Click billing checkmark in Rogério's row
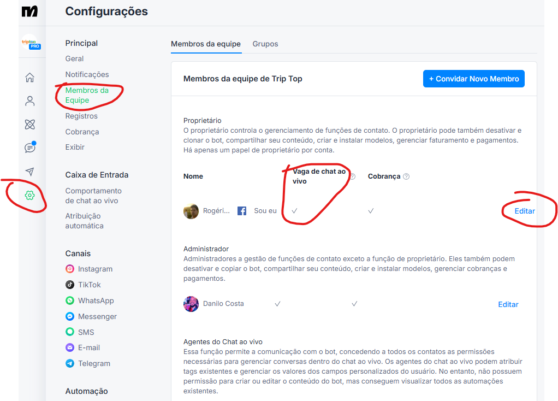The image size is (558, 401). (371, 211)
